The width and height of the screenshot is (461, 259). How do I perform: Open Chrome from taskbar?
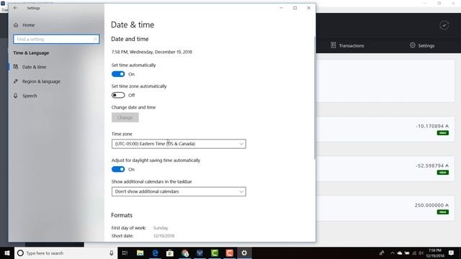(x=185, y=253)
